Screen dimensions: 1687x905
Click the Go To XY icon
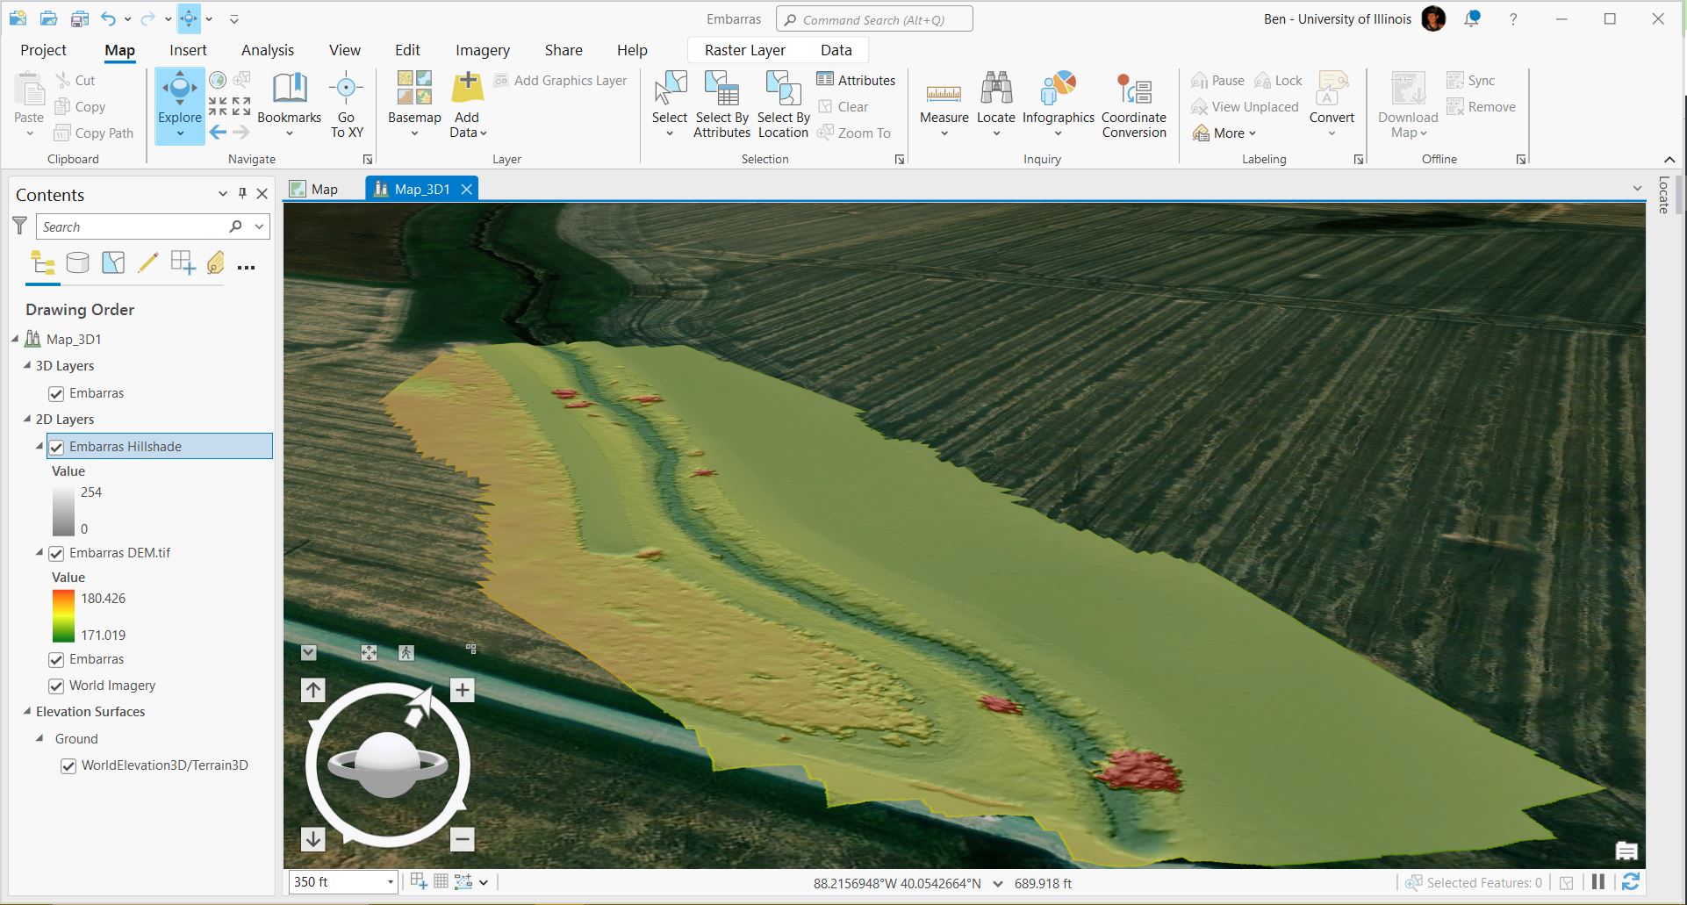click(x=346, y=89)
